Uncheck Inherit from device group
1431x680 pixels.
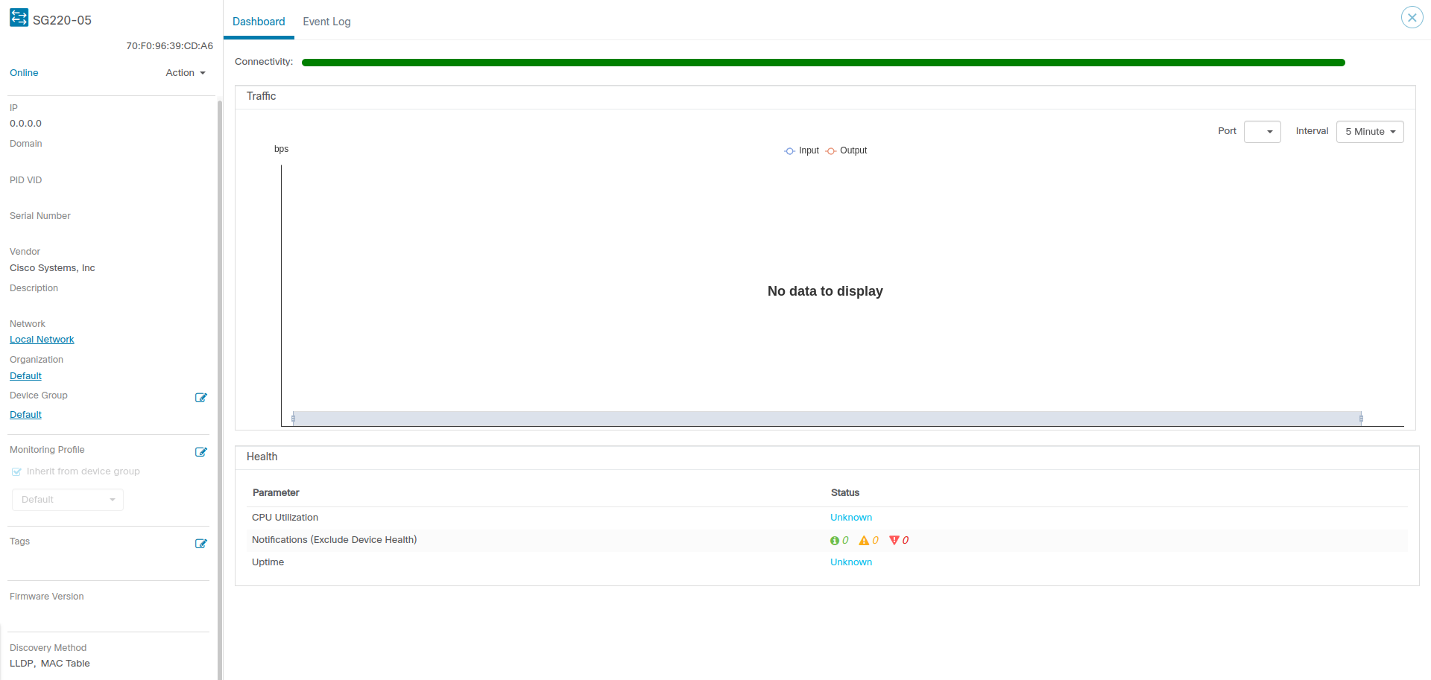[x=16, y=471]
